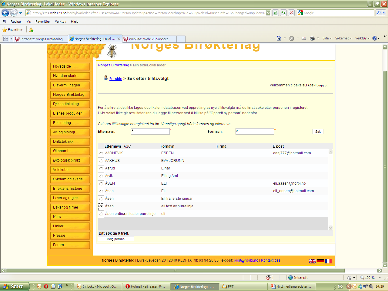
Task: Click the Velg person button
Action: 115,239
